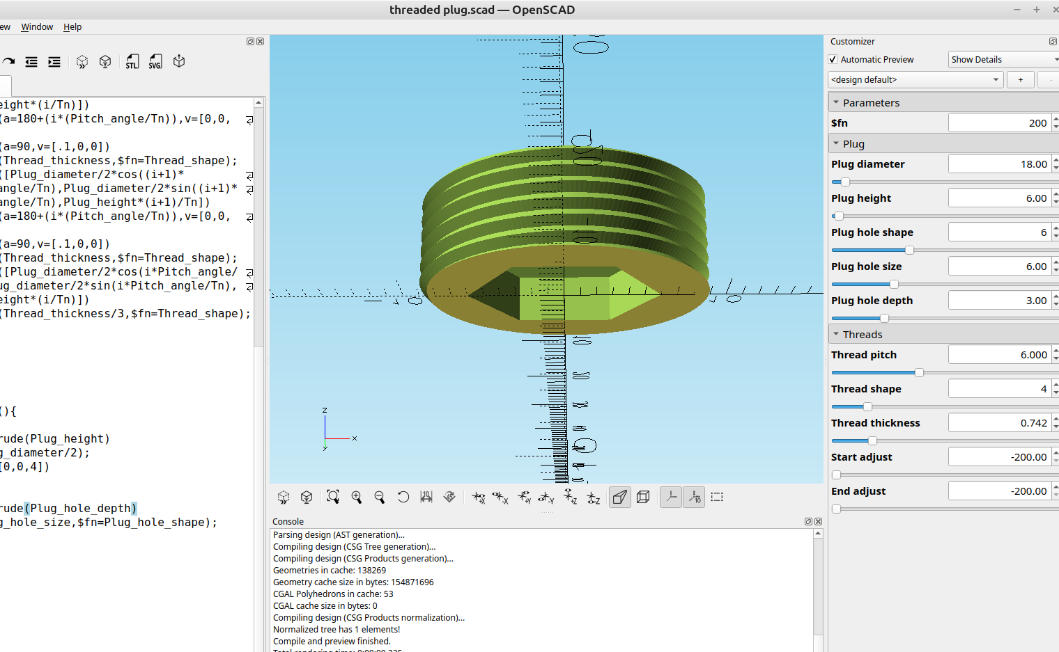Image resolution: width=1059 pixels, height=652 pixels.
Task: Switch the view to the +Z axis icon
Action: pyautogui.click(x=570, y=497)
